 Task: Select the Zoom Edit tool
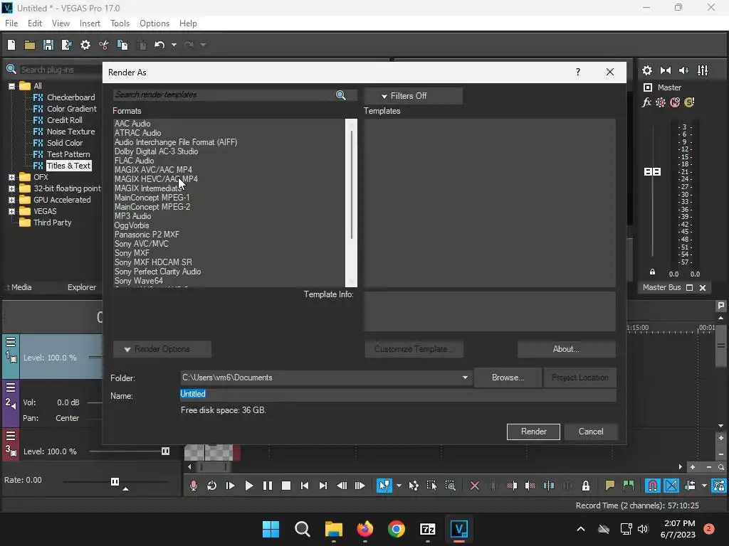(x=450, y=486)
